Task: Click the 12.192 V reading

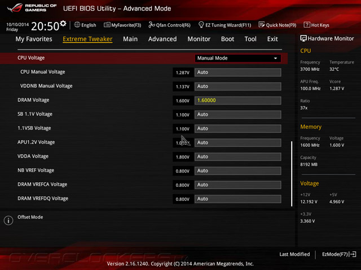Action: pos(309,202)
